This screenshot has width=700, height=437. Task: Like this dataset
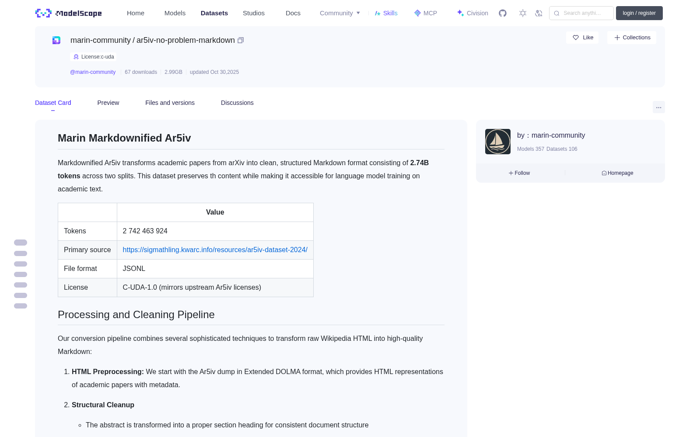point(582,38)
